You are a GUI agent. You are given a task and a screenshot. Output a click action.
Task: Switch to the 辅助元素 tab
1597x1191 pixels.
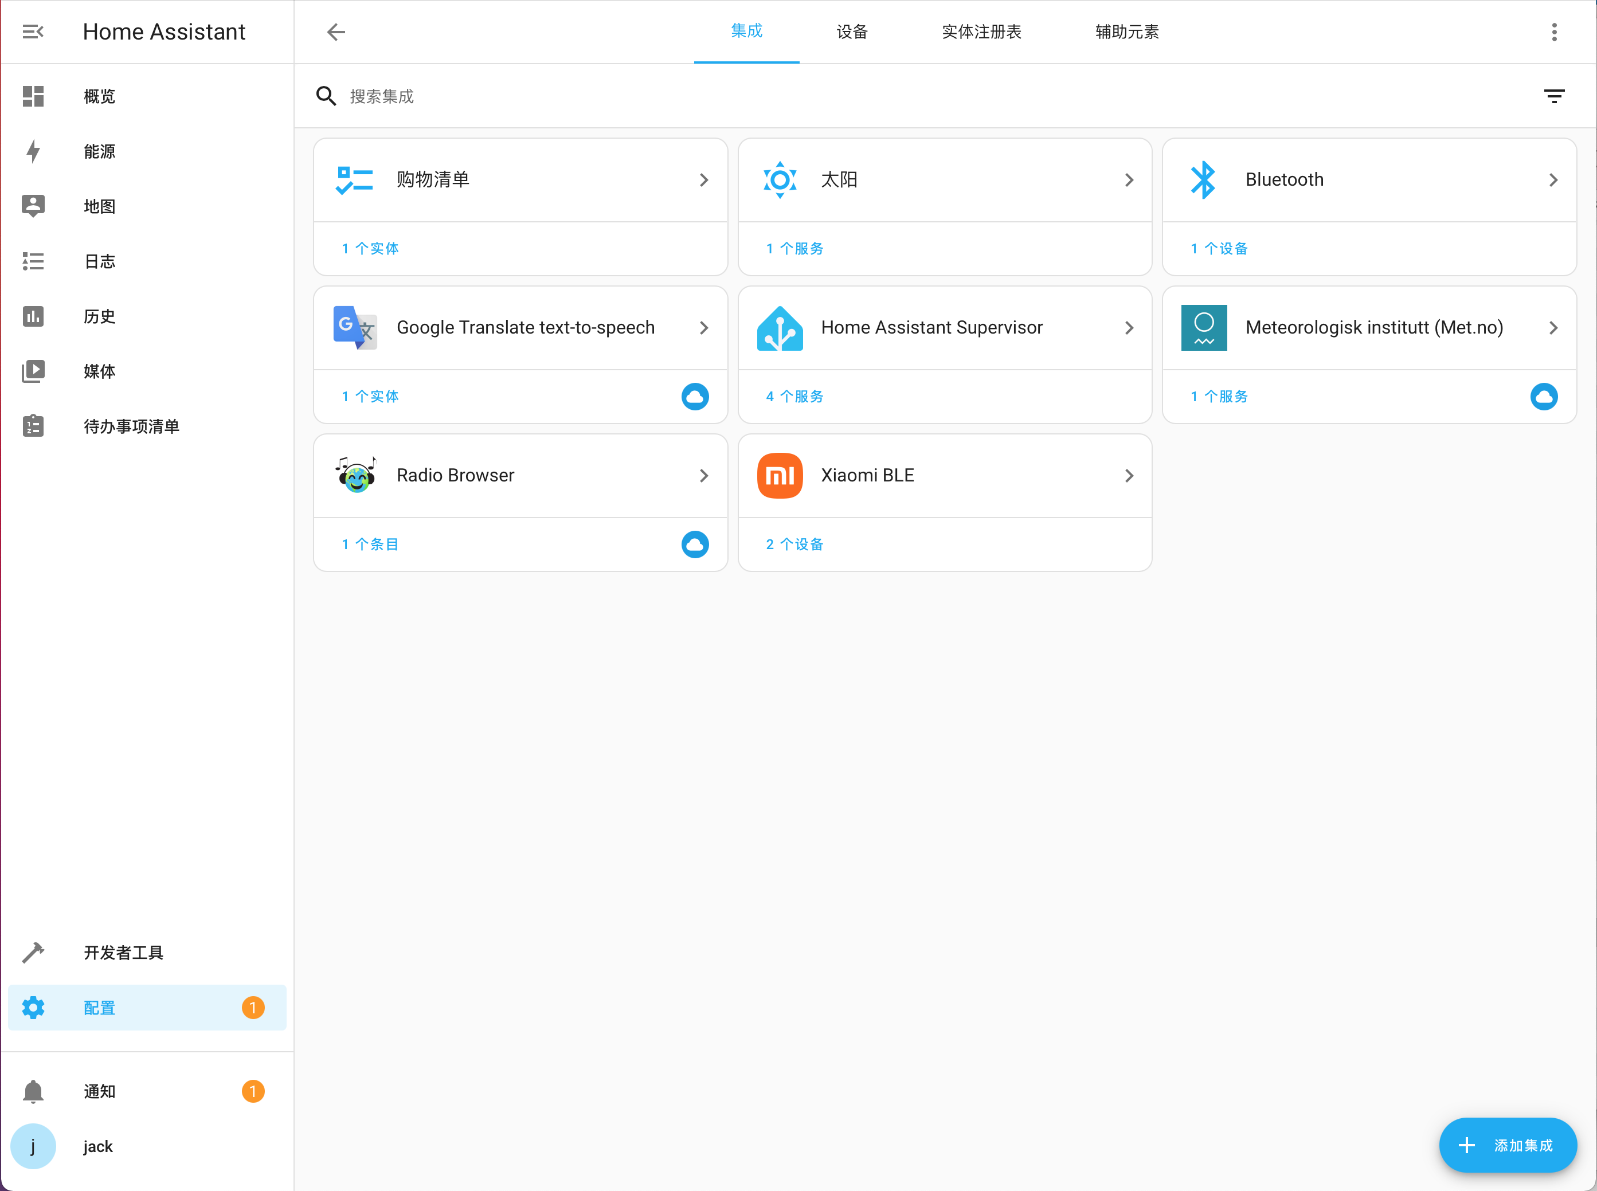point(1126,32)
